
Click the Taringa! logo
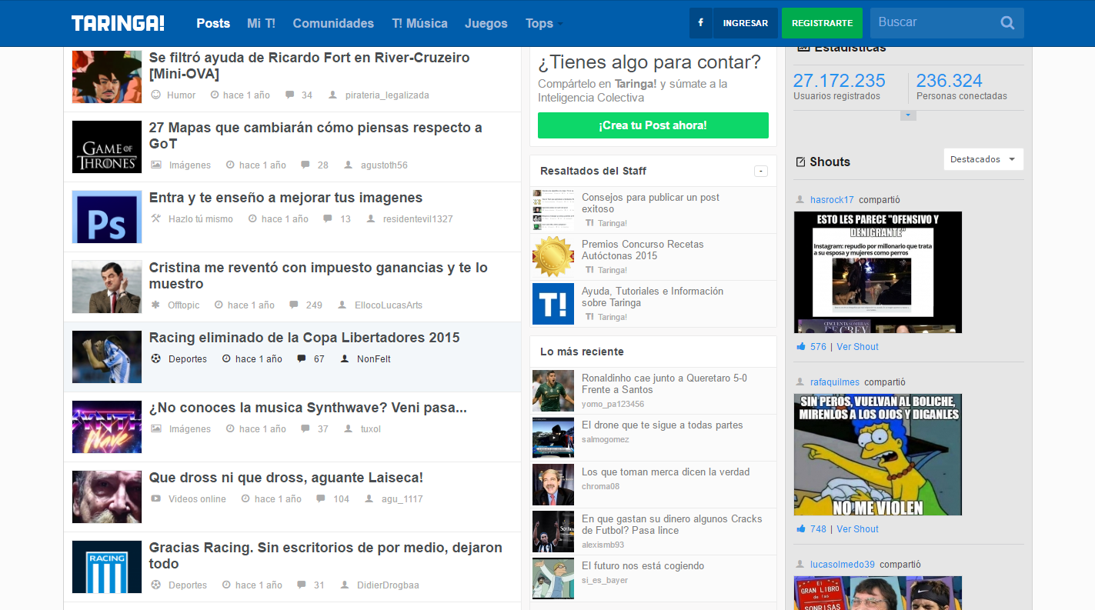click(x=118, y=23)
